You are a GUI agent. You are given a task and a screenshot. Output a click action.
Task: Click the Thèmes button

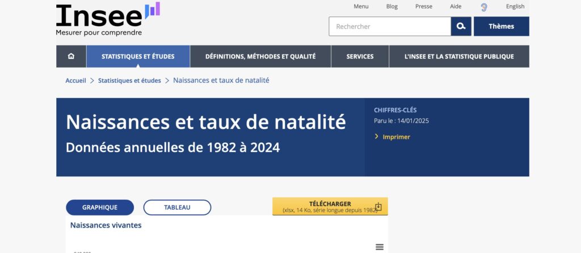[x=501, y=26]
